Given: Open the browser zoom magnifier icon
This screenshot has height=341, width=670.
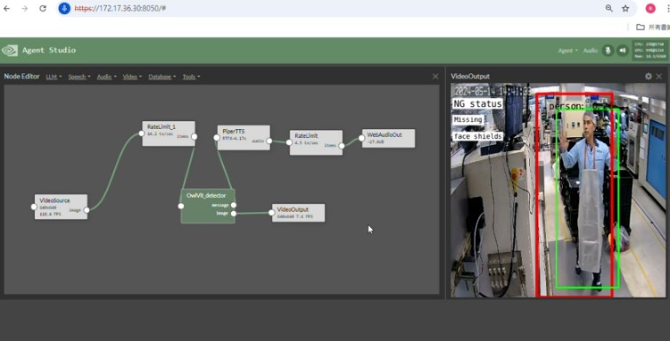Looking at the screenshot, I should tap(609, 9).
